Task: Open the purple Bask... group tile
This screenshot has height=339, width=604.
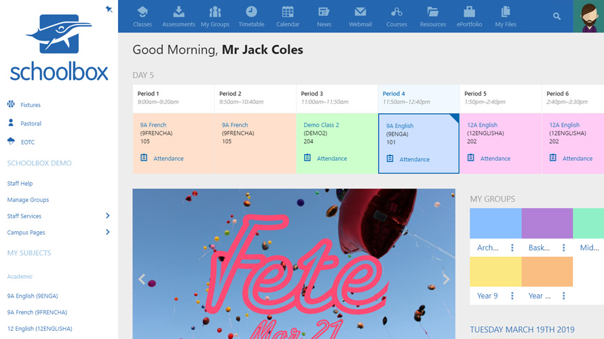Action: [547, 223]
